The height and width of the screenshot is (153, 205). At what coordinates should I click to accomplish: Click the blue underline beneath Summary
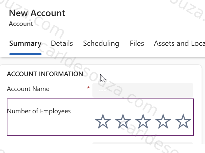25,54
